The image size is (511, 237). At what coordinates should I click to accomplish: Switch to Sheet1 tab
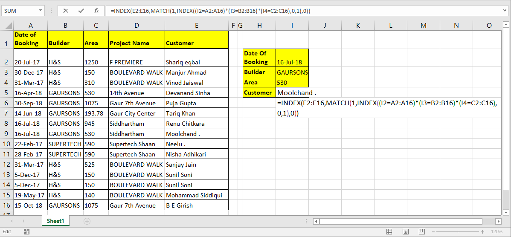pyautogui.click(x=55, y=221)
